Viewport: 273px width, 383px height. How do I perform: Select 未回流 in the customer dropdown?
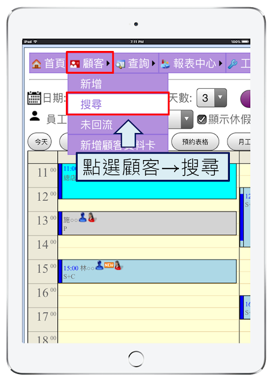tap(118, 124)
